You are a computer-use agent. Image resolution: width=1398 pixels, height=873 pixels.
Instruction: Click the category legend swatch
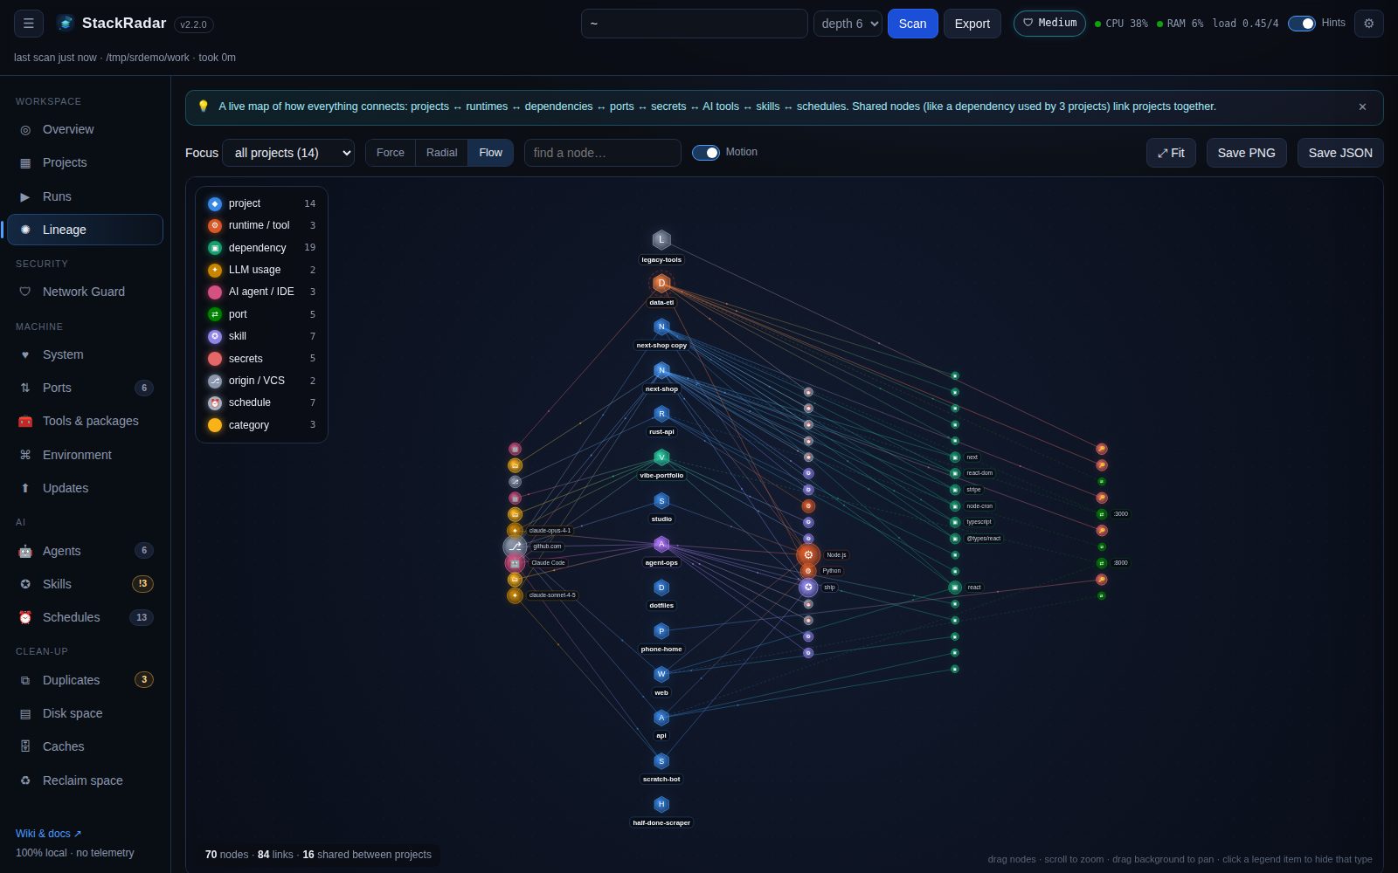[x=215, y=425]
